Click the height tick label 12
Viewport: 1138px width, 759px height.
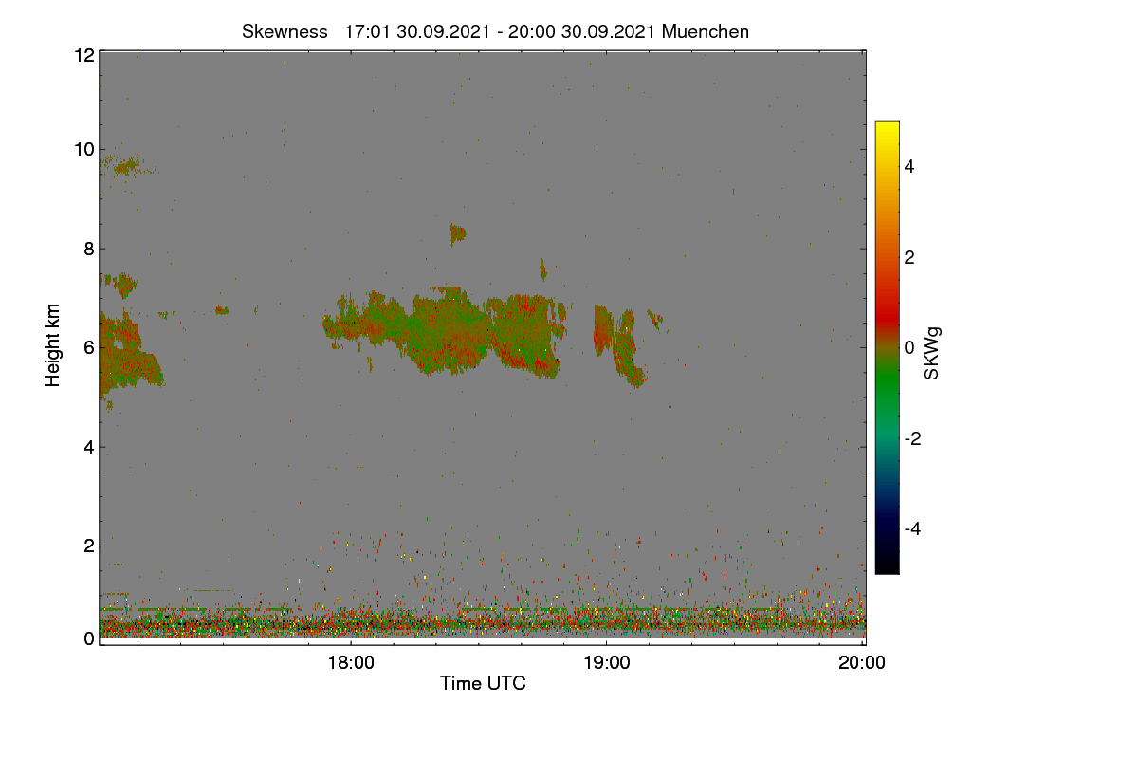83,55
